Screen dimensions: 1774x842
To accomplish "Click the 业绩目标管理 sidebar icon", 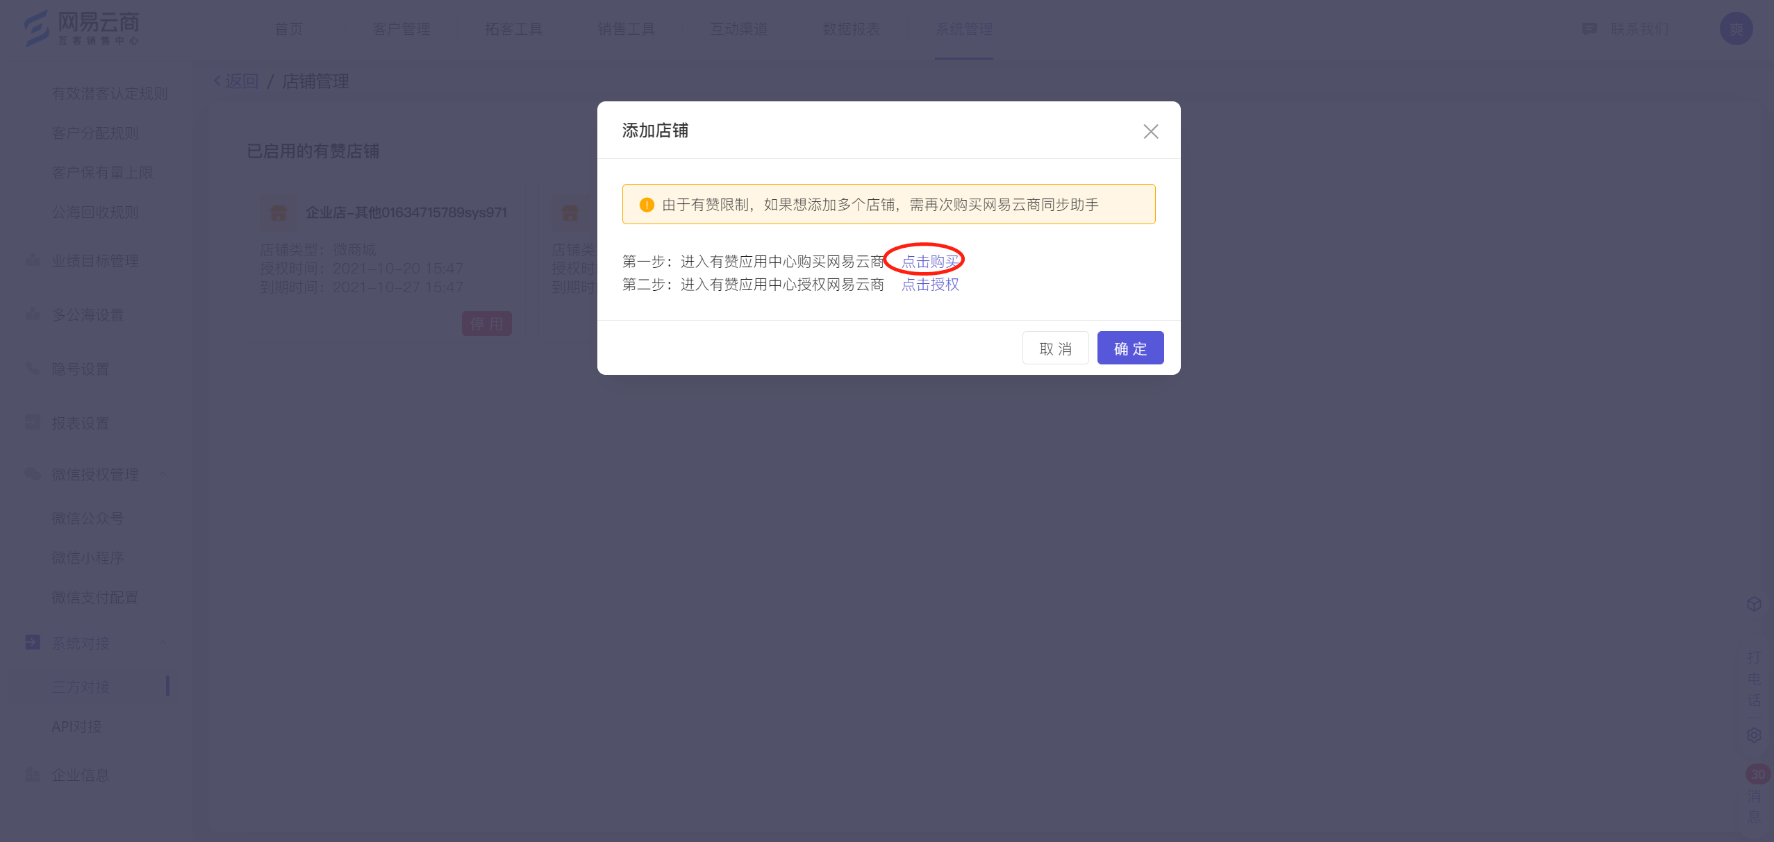I will [32, 260].
